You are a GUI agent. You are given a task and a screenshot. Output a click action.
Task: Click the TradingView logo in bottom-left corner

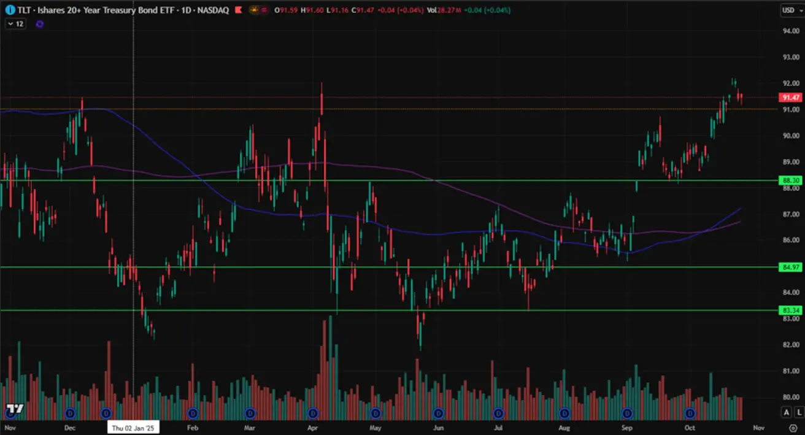(x=15, y=409)
